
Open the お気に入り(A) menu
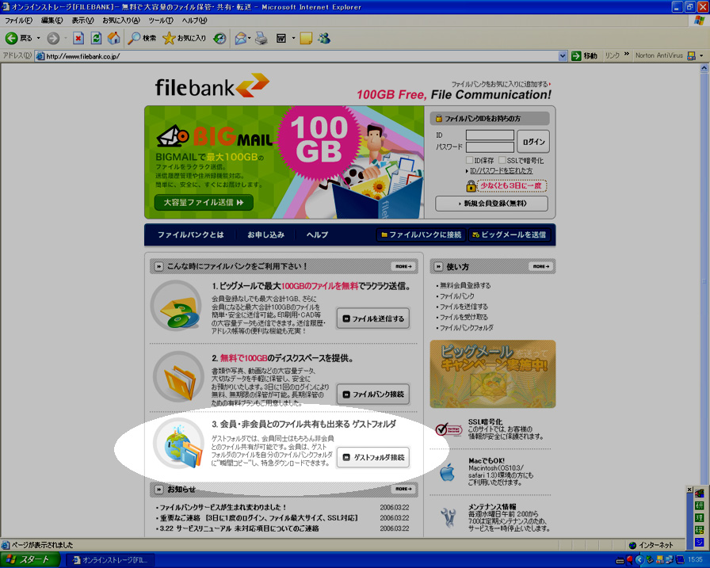pyautogui.click(x=121, y=21)
